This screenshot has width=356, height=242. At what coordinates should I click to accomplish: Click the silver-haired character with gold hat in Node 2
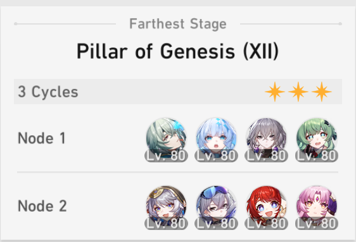[x=166, y=206]
